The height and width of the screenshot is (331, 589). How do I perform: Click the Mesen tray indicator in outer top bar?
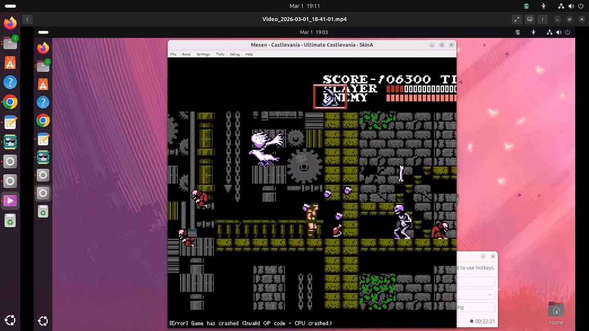[526, 6]
